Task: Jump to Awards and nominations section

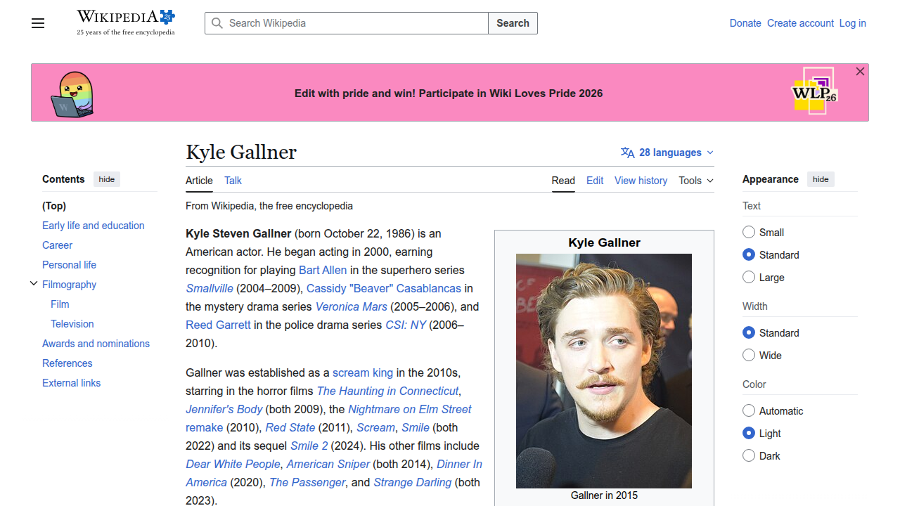Action: point(96,344)
